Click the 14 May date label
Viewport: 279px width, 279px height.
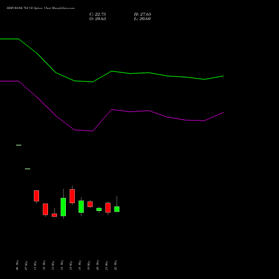pyautogui.click(x=62, y=265)
